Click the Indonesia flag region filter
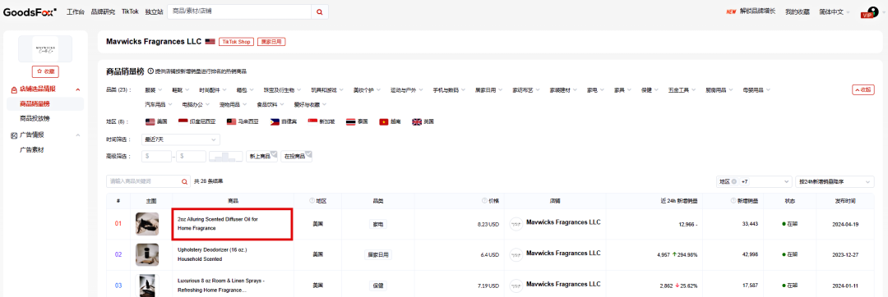Image resolution: width=888 pixels, height=297 pixels. click(183, 121)
